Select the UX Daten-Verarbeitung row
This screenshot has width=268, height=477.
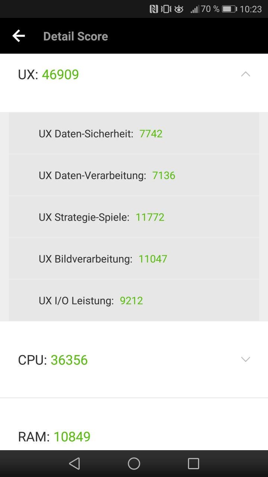tap(134, 175)
